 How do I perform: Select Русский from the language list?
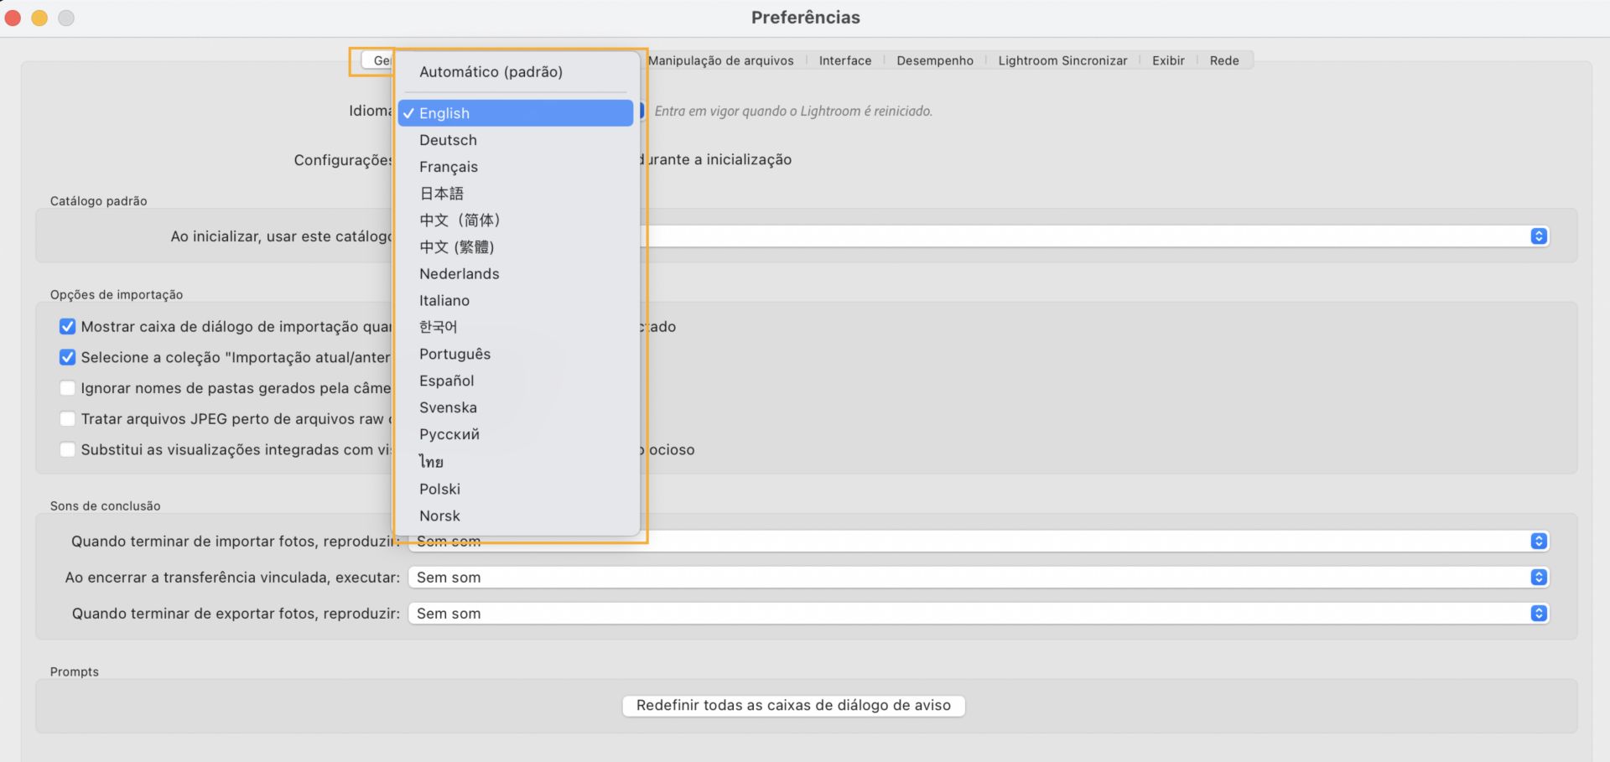[x=449, y=434]
